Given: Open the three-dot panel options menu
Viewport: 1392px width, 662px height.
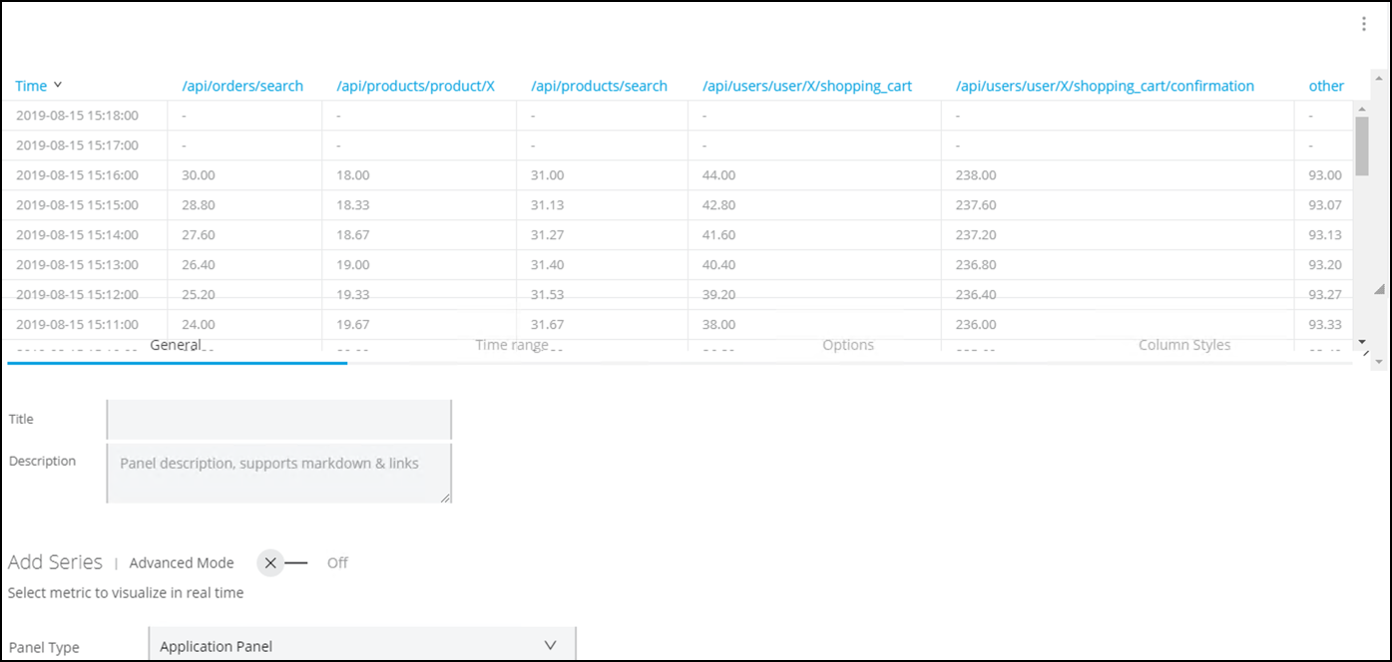Looking at the screenshot, I should pyautogui.click(x=1364, y=25).
